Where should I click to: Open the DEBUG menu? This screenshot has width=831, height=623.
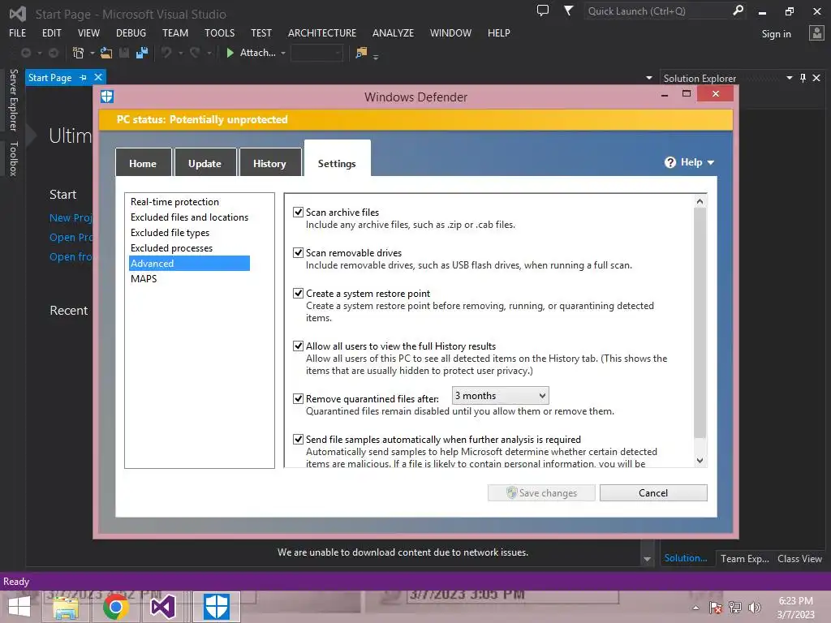(x=131, y=32)
